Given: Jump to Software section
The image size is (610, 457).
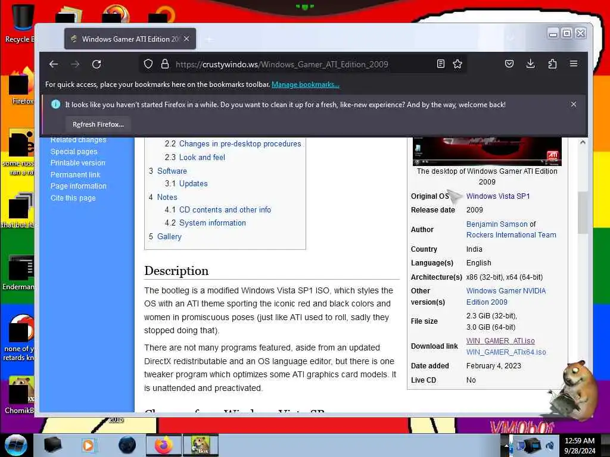Looking at the screenshot, I should [172, 171].
